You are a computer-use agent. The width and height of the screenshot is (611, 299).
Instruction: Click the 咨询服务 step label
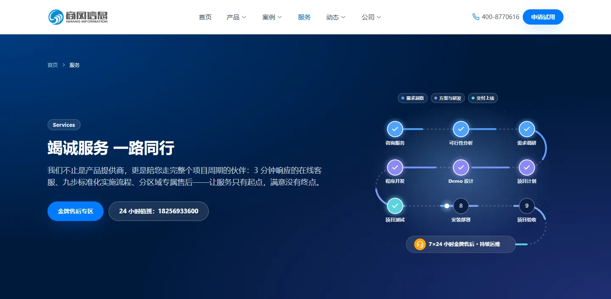coord(395,143)
